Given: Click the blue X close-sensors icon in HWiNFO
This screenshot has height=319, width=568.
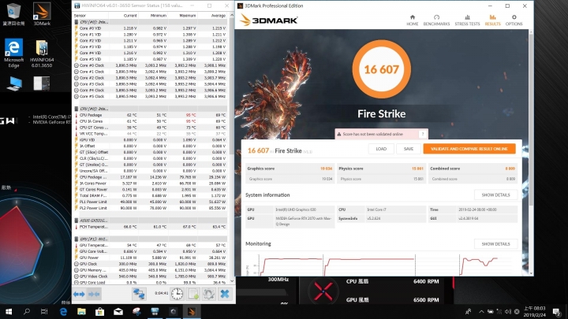Looking at the screenshot, I should 225,294.
